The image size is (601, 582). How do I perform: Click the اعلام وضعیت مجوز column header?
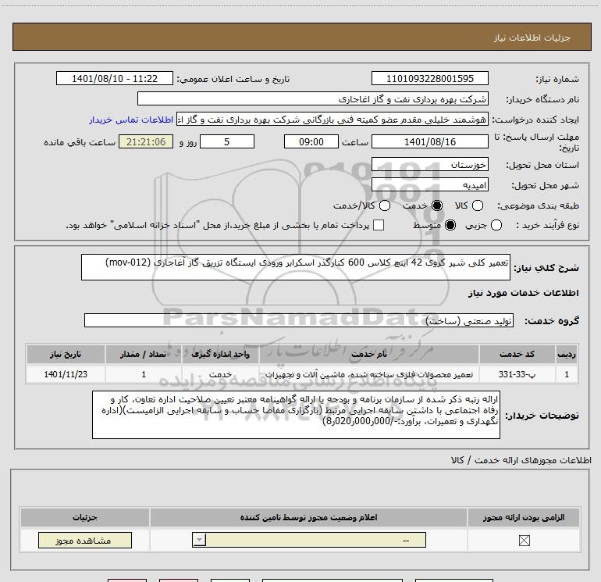click(308, 517)
